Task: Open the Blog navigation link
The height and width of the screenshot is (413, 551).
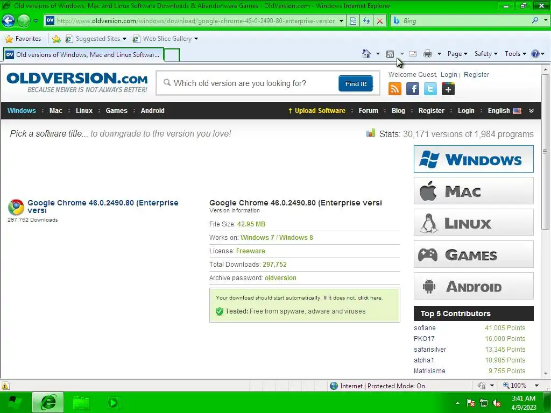Action: (398, 111)
